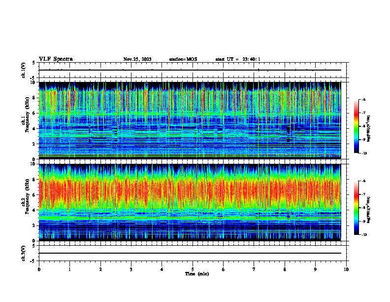390x302 pixels.
Task: Click the "-6" label on ch.2 color bar
Action: click(x=363, y=181)
